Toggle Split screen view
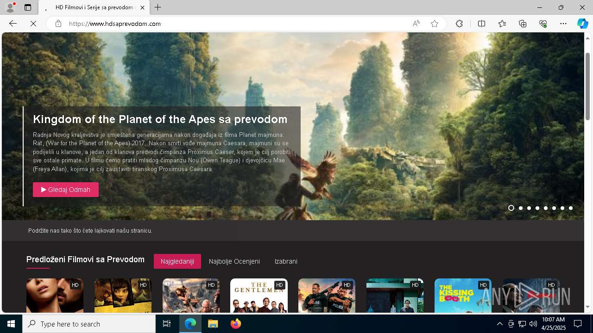The height and width of the screenshot is (333, 593). 481,24
